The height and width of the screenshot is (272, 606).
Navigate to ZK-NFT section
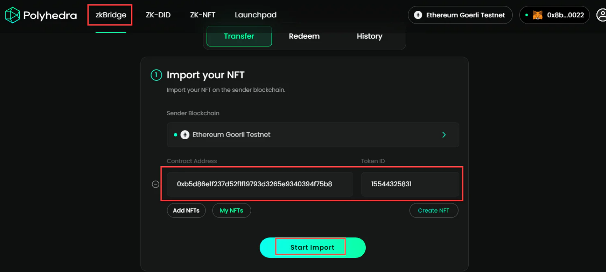click(x=203, y=15)
